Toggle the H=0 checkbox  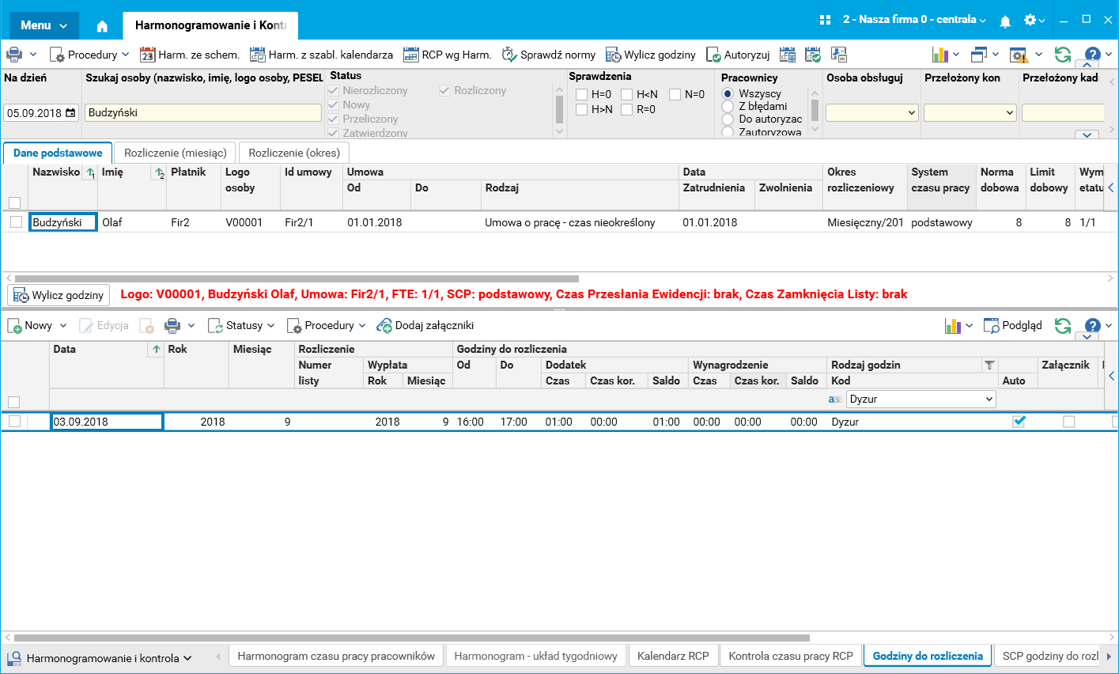pyautogui.click(x=582, y=95)
